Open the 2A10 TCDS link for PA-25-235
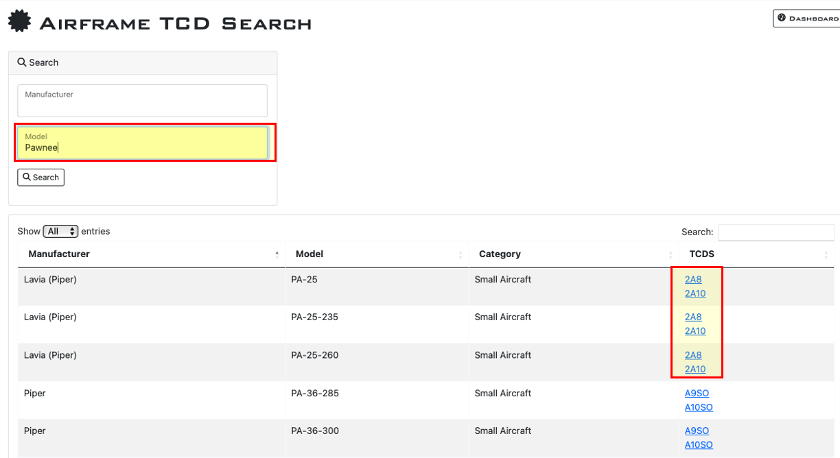 (x=695, y=330)
